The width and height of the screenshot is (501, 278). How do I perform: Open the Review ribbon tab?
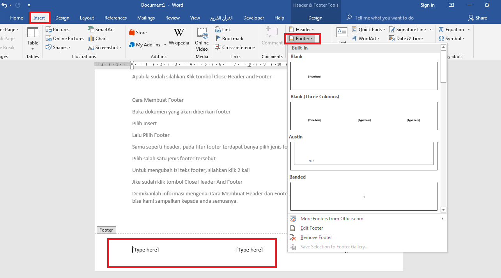[172, 18]
